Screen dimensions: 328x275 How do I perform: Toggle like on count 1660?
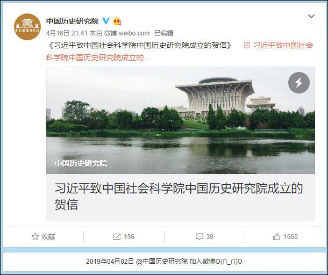290,236
